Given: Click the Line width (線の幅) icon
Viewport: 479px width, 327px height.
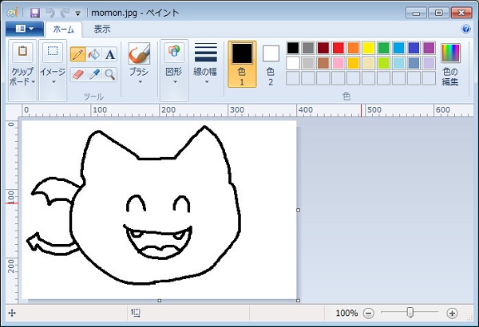Looking at the screenshot, I should pos(206,53).
